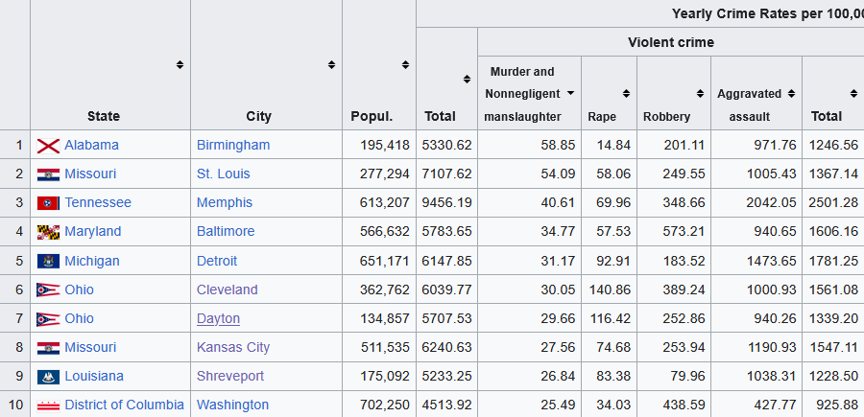Open the Memphis city link
Screen dimensions: 864x417
tap(225, 202)
